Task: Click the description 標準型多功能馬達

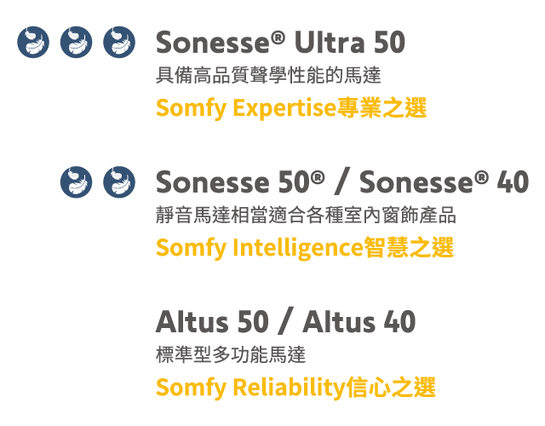Action: (x=231, y=354)
